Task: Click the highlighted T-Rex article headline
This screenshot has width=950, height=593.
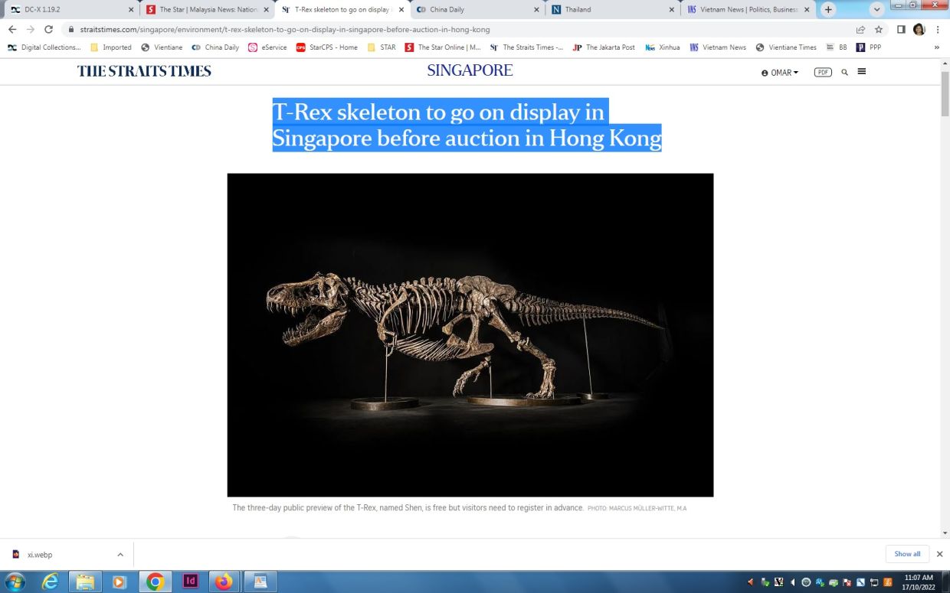Action: pyautogui.click(x=467, y=125)
